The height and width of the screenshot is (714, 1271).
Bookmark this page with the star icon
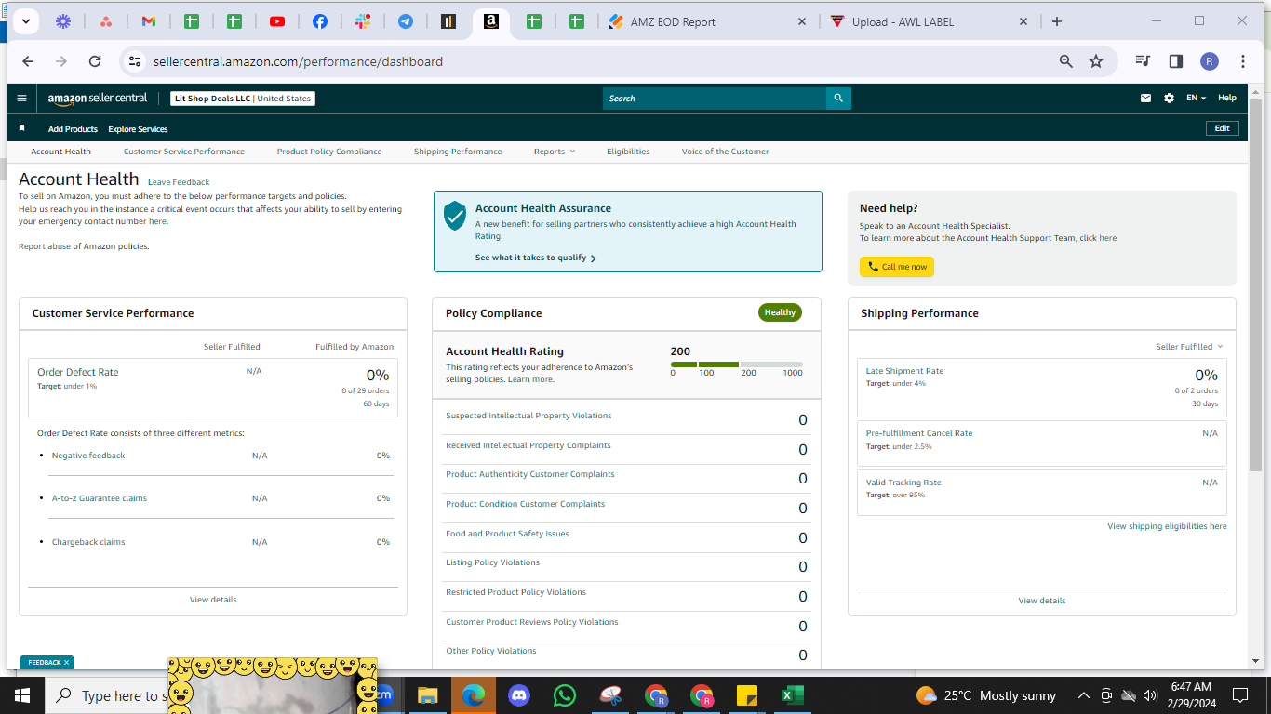(x=1096, y=61)
